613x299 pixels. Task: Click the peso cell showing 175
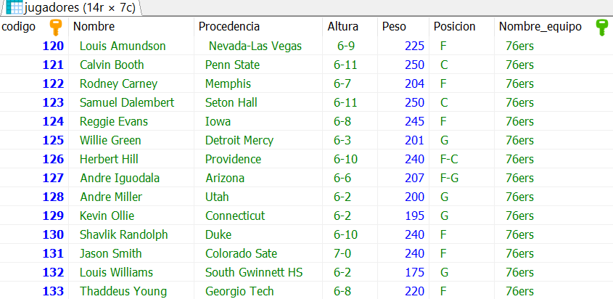tap(403, 272)
